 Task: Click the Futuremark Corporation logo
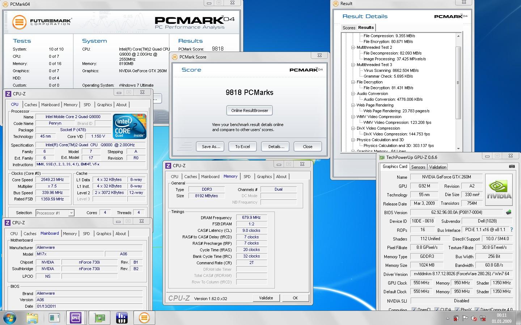coord(42,22)
